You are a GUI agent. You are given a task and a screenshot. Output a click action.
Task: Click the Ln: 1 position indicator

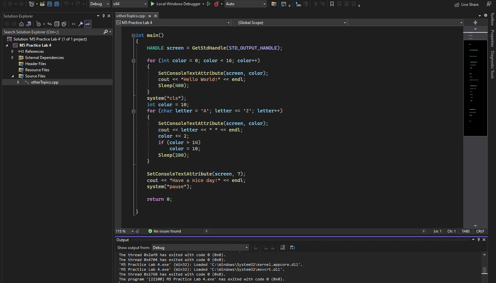click(x=438, y=231)
